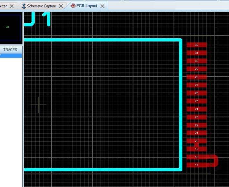Click pad 32 on the footprint
The width and height of the screenshot is (229, 187).
[196, 45]
